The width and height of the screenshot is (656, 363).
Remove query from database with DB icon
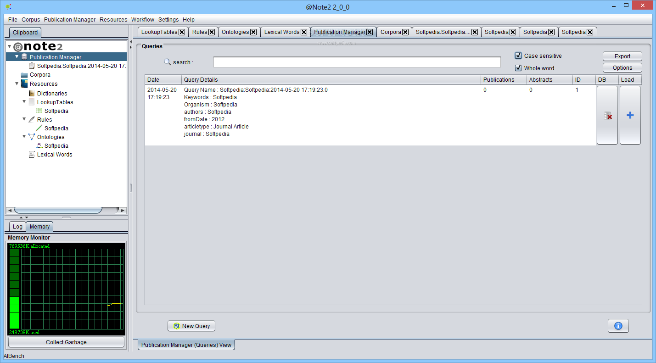607,116
